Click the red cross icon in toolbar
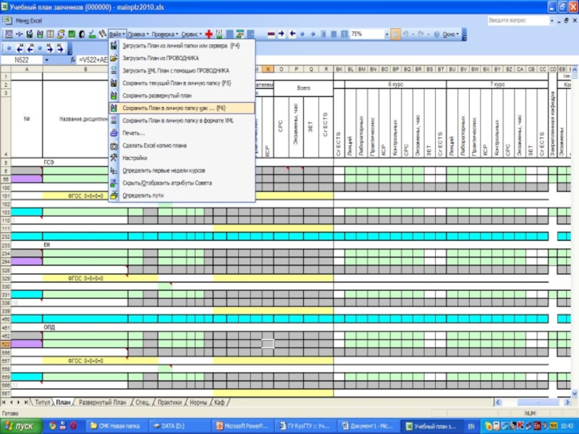The image size is (579, 434). pos(208,34)
